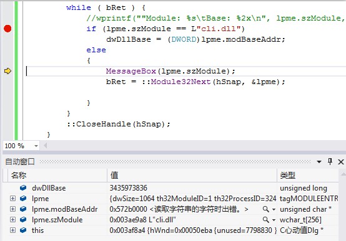
Task: Click the 类型 column header
Action: (308, 176)
